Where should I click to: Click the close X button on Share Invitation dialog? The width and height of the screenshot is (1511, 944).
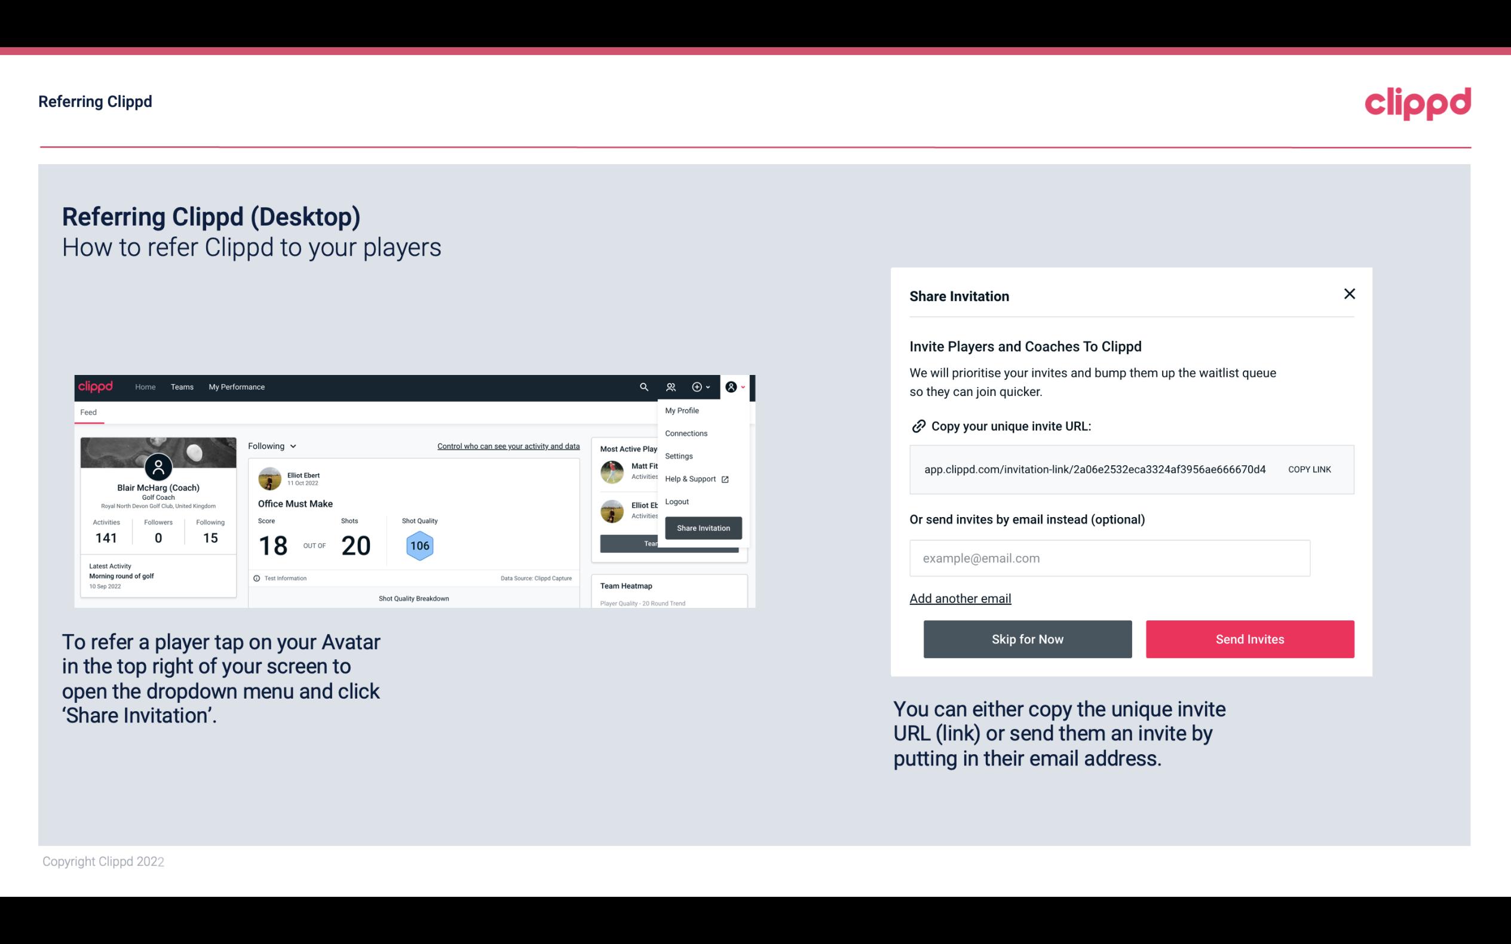pos(1349,294)
